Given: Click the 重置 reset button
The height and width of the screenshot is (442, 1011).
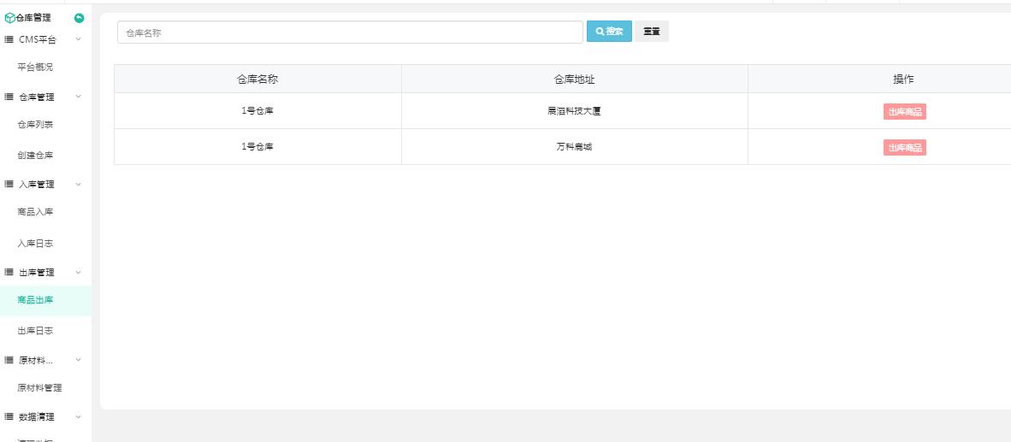Looking at the screenshot, I should (x=652, y=31).
